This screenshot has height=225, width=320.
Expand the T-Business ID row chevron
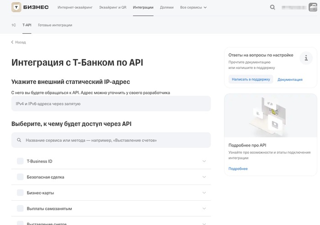[204, 161]
